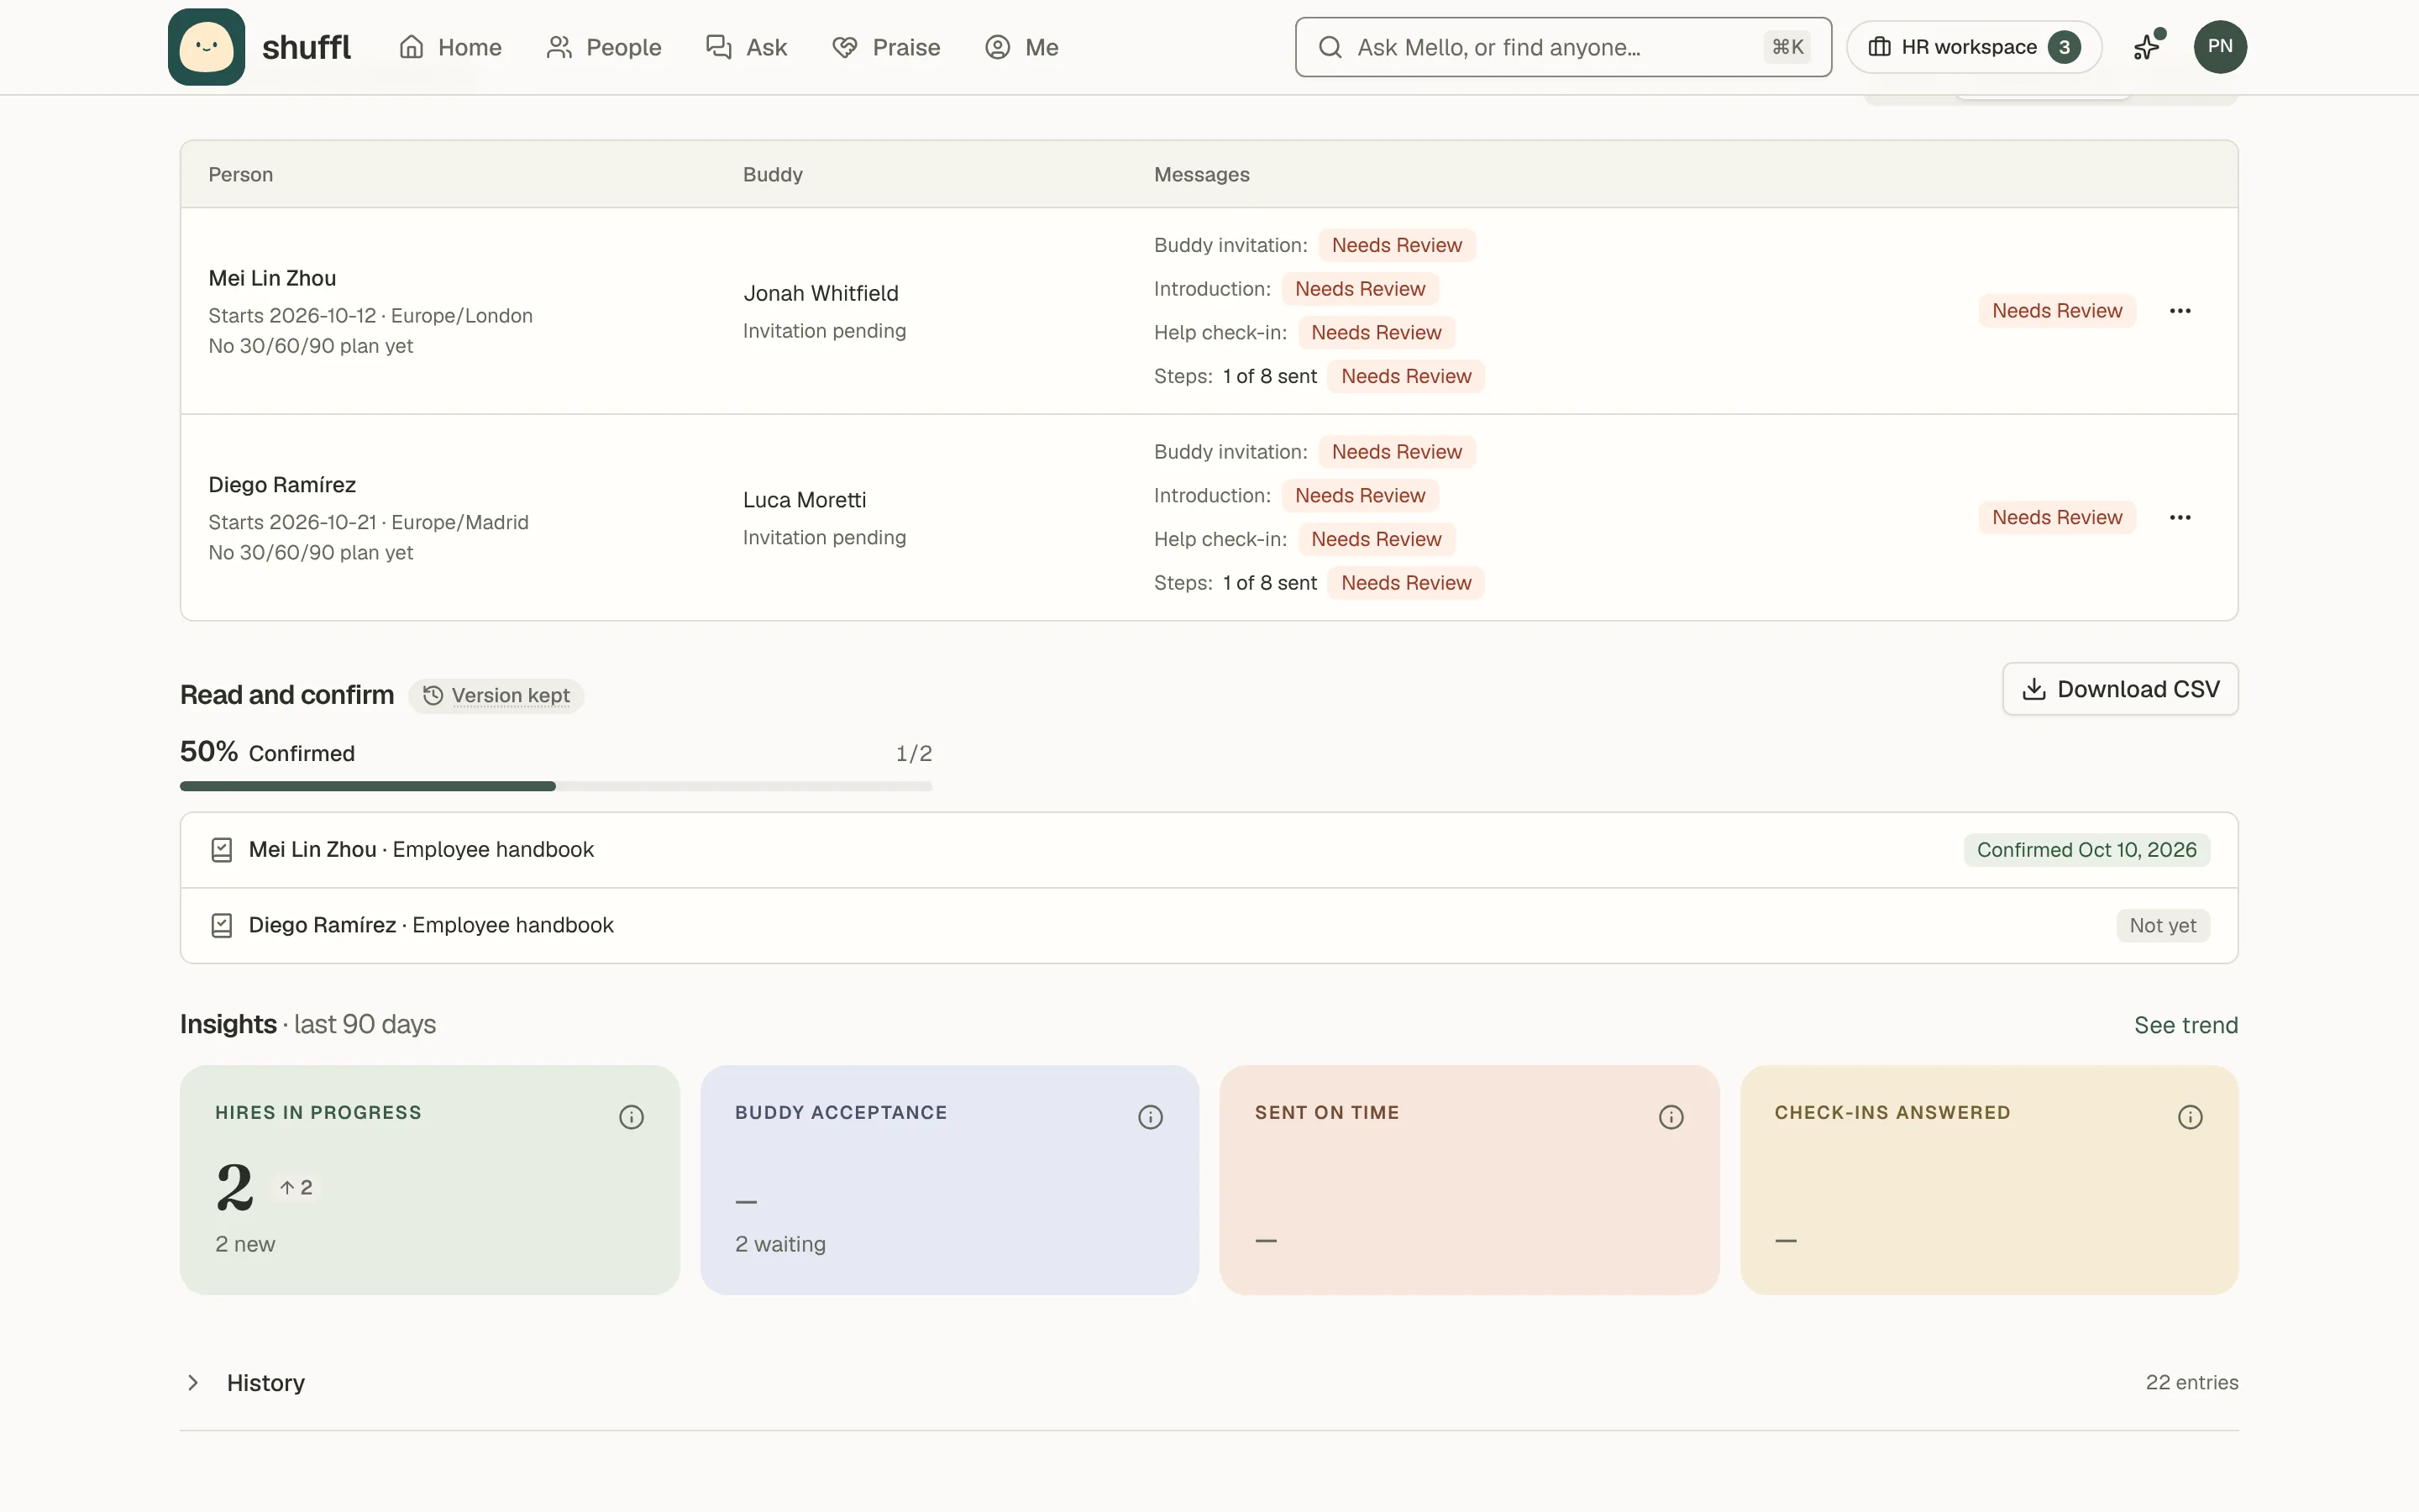Click Diego Ramírez's Steps Needs Review badge
This screenshot has width=2419, height=1512.
(x=1405, y=583)
